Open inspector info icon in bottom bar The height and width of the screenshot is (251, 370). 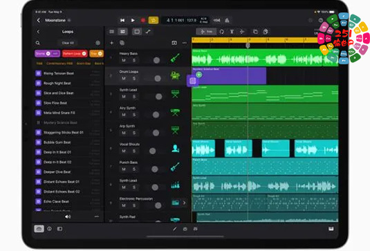(x=49, y=229)
